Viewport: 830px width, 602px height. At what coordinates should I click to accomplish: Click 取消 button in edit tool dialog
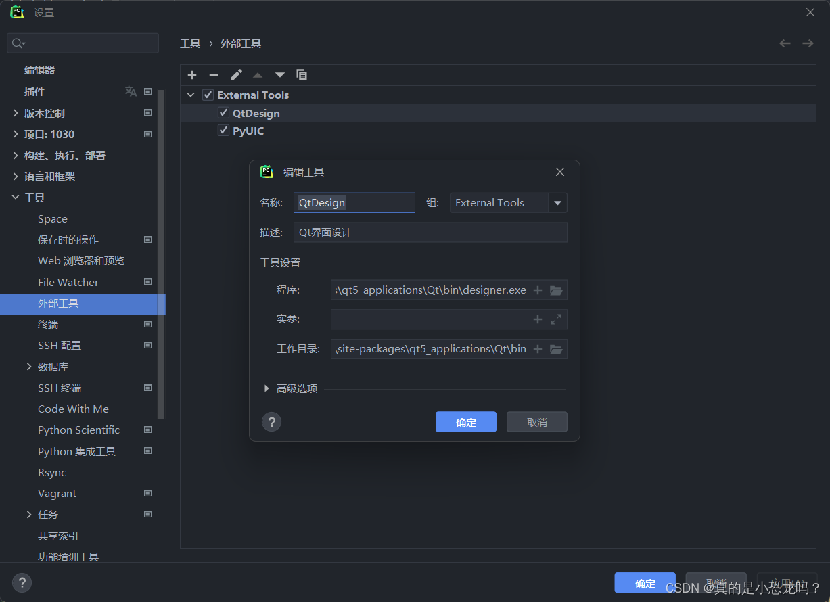[x=537, y=422]
